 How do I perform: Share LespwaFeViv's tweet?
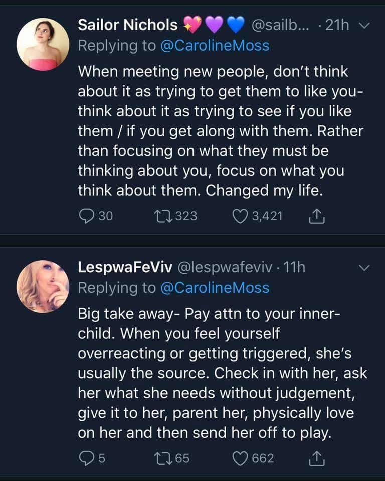pos(316,457)
